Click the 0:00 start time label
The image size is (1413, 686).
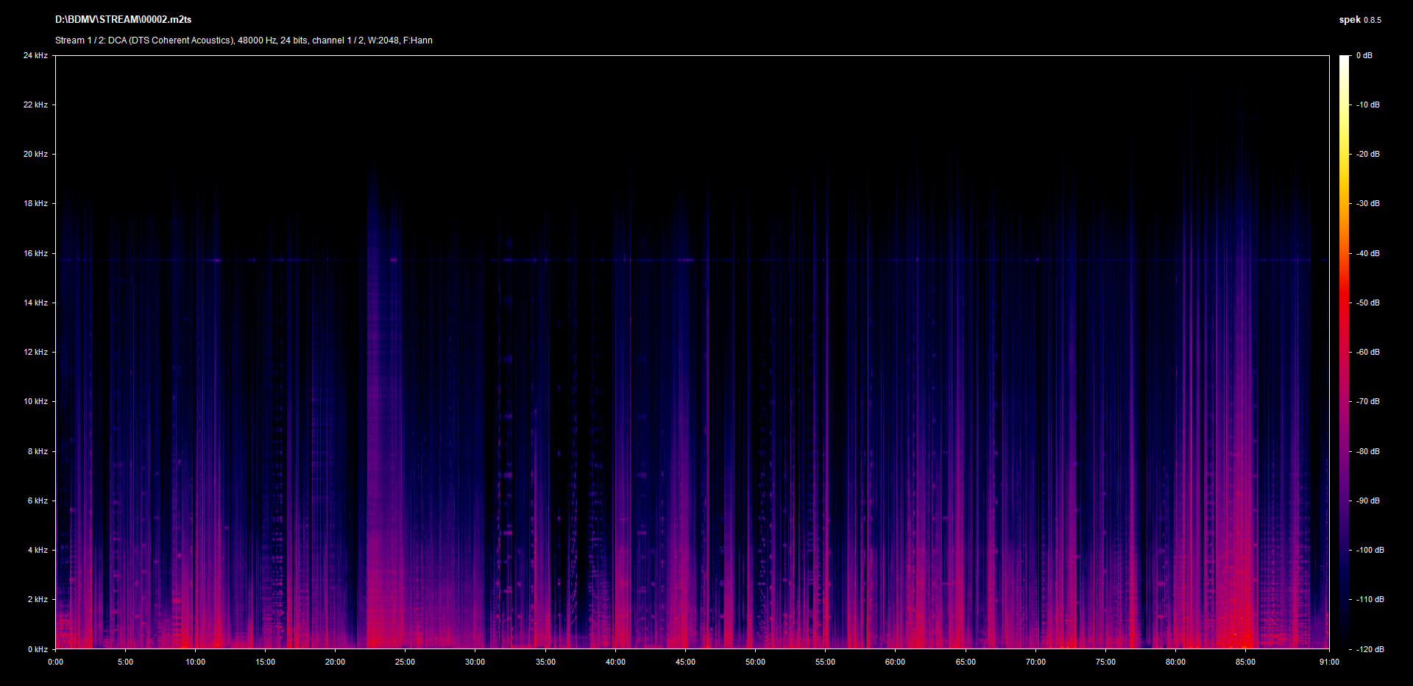pos(55,662)
